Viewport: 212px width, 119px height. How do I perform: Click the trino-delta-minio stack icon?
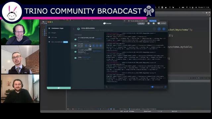click(x=79, y=29)
